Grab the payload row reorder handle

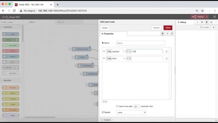click(x=104, y=51)
